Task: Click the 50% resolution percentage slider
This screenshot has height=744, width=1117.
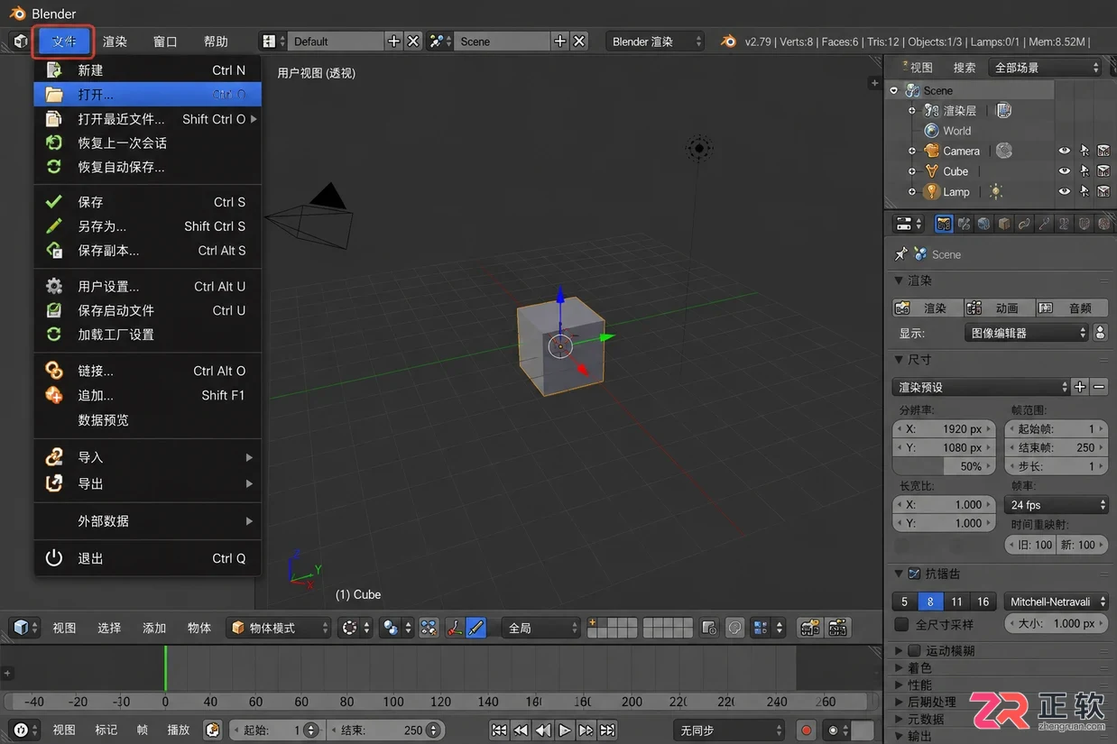Action: point(945,466)
